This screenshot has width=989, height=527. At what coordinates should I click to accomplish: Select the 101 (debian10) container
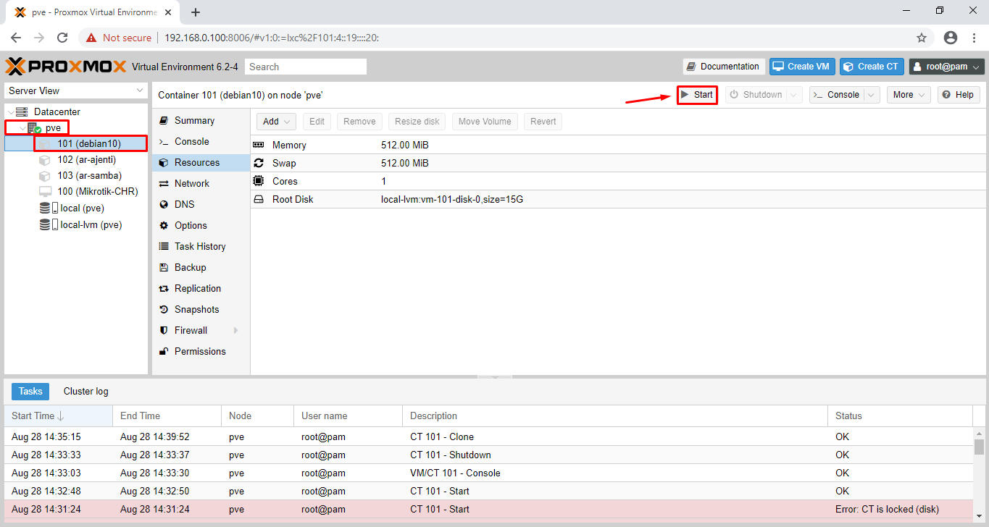coord(89,144)
